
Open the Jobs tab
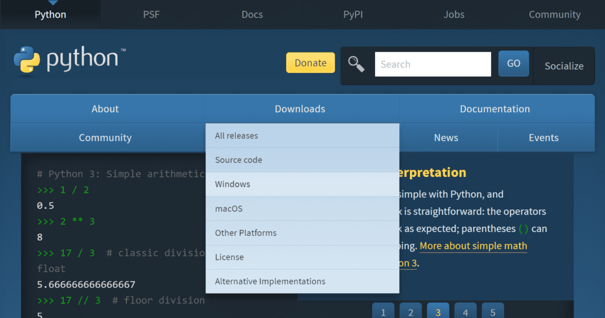(x=454, y=15)
